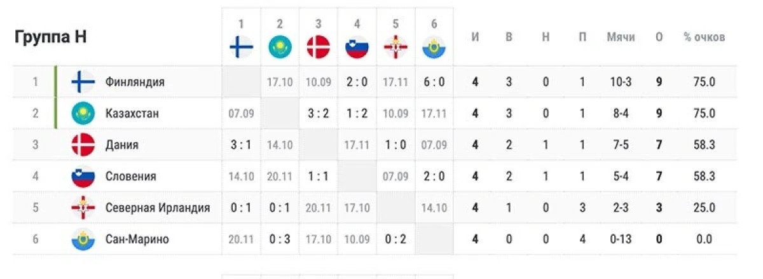Viewport: 763px width, 279px height.
Task: Open Finland vs San Marino 6:0 result
Action: (434, 82)
